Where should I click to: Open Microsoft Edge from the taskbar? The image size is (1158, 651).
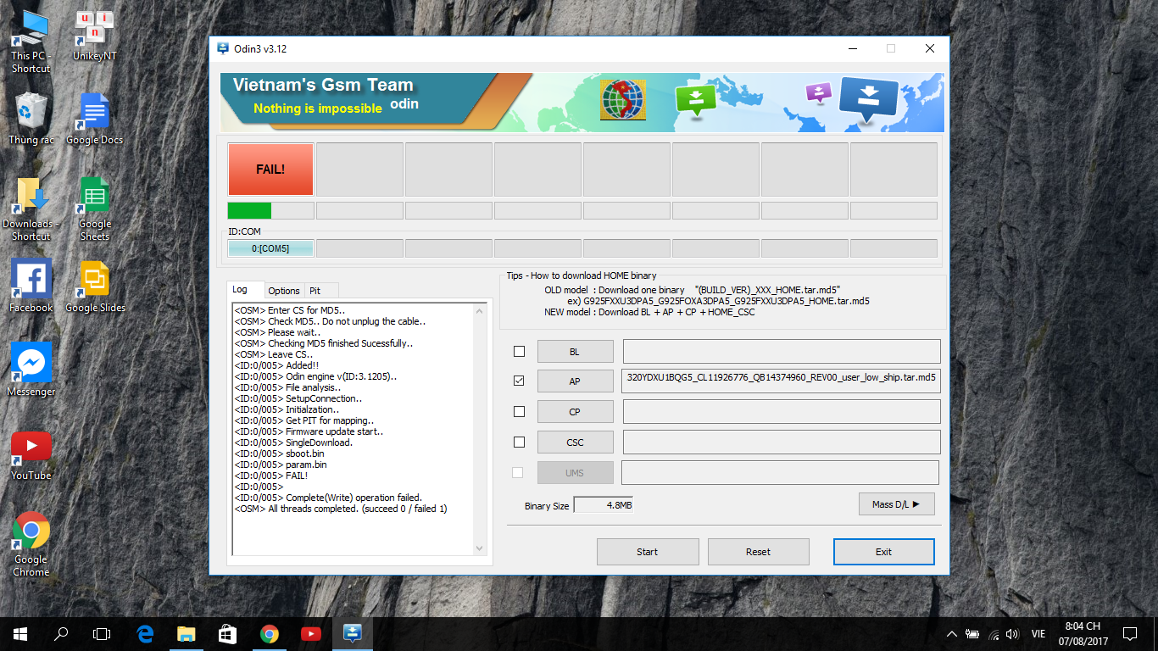(x=145, y=633)
